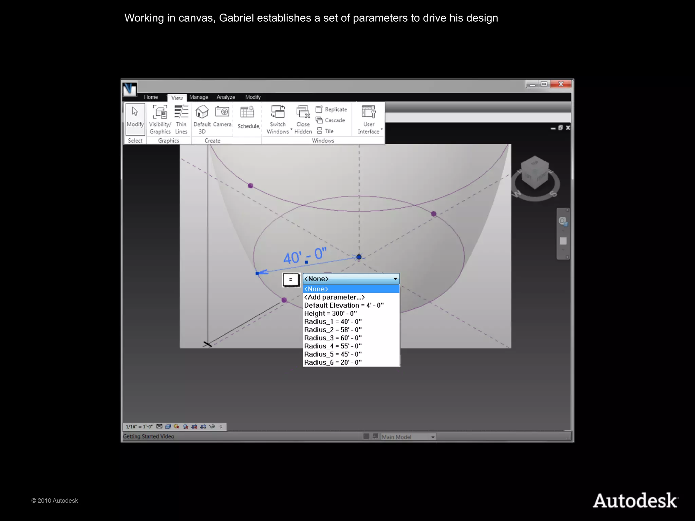This screenshot has height=521, width=695.
Task: Cascade the open windows
Action: [x=331, y=120]
